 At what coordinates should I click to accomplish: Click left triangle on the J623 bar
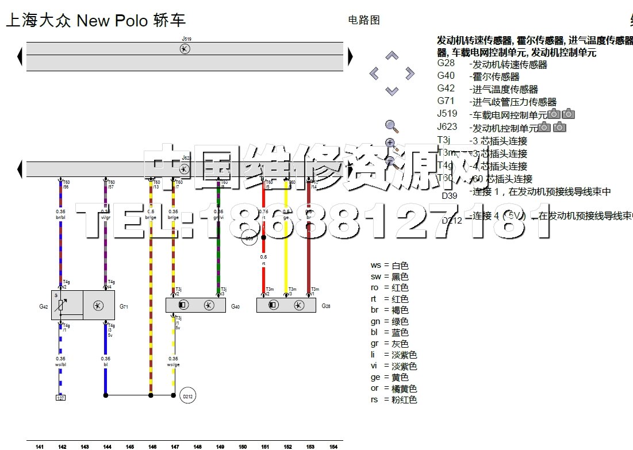click(x=20, y=169)
